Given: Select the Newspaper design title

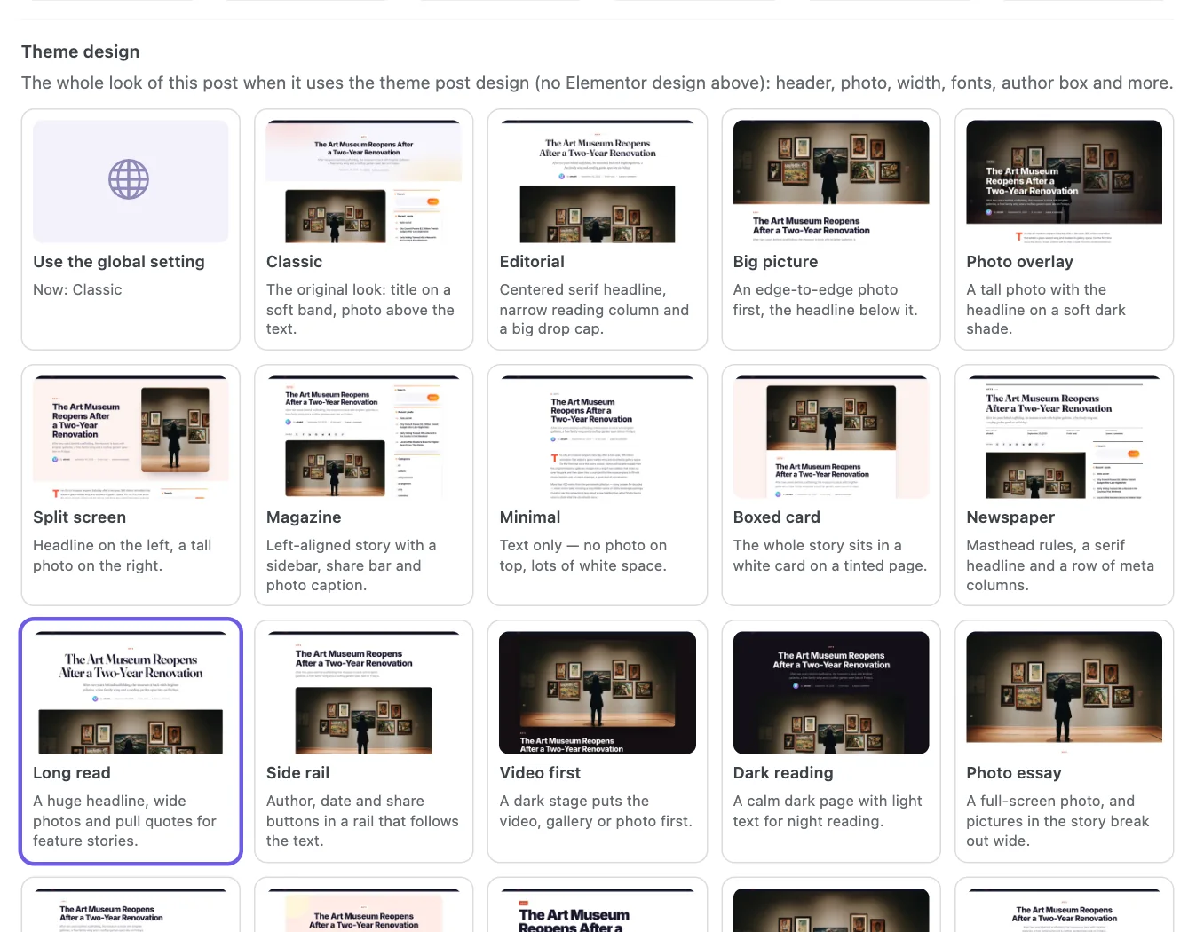Looking at the screenshot, I should (x=1010, y=517).
